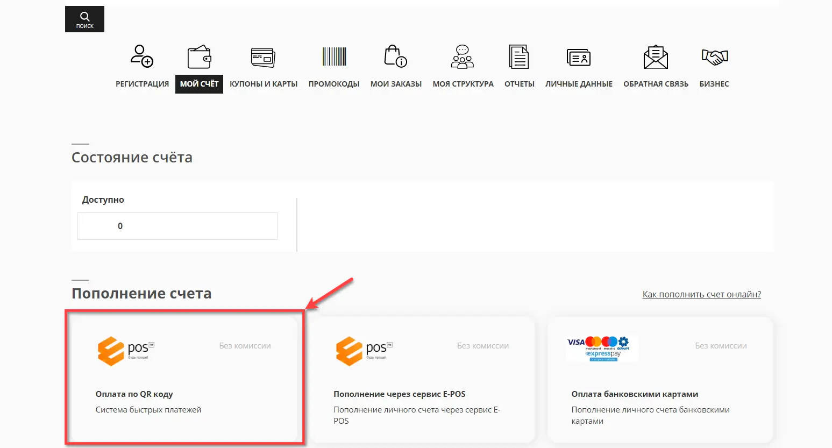Screen dimensions: 832x448
Task: Click the wallet icon for МОЙ СЧЁТ
Action: (x=199, y=56)
